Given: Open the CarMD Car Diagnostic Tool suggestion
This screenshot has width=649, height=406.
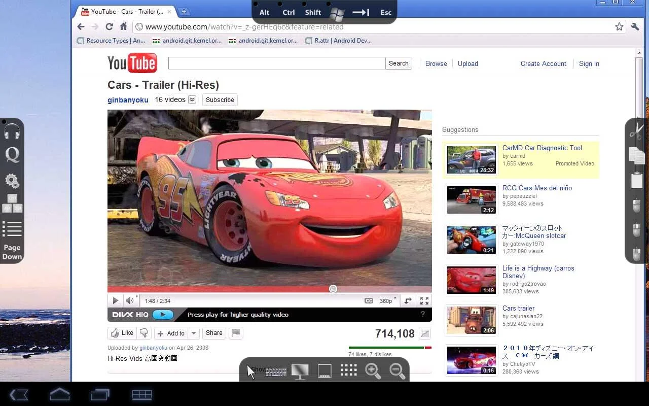Looking at the screenshot, I should tap(542, 148).
